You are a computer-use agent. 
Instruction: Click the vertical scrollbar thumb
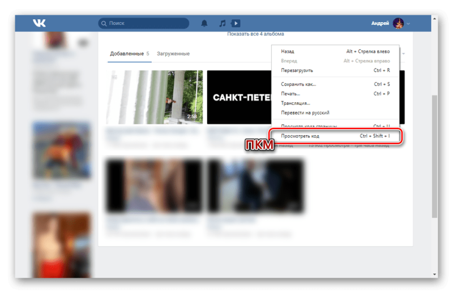pyautogui.click(x=434, y=156)
